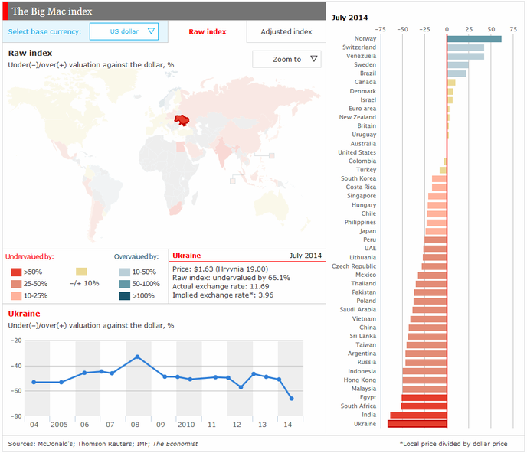Click the >100% overvalued dark swatch
This screenshot has width=527, height=453.
(125, 296)
